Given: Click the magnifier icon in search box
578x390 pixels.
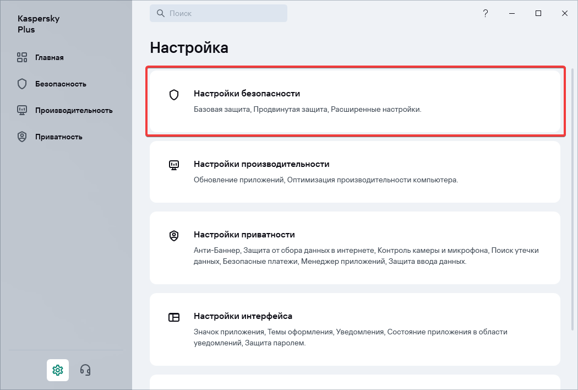Looking at the screenshot, I should pyautogui.click(x=161, y=13).
